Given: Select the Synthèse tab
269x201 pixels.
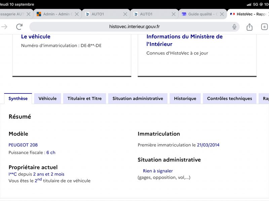Looking at the screenshot, I should 18,98.
